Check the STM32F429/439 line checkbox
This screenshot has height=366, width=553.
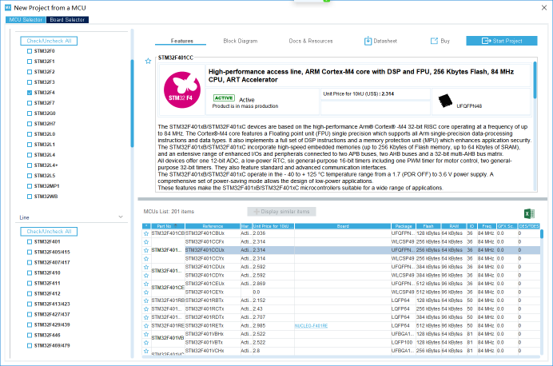point(30,324)
